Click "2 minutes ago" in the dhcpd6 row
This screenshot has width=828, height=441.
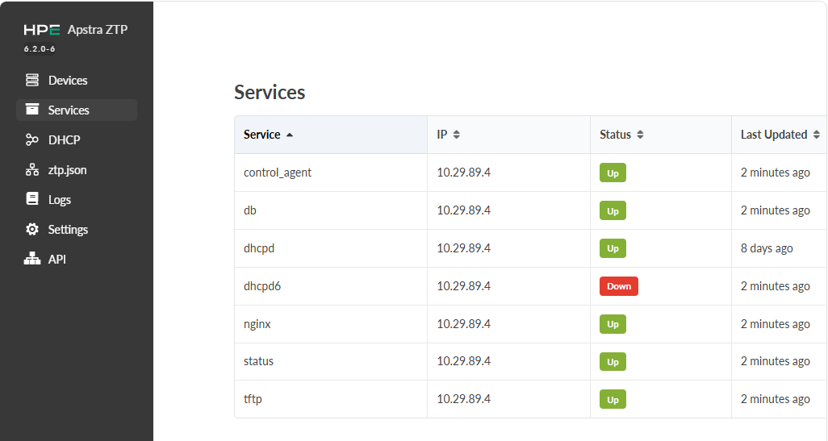[776, 286]
